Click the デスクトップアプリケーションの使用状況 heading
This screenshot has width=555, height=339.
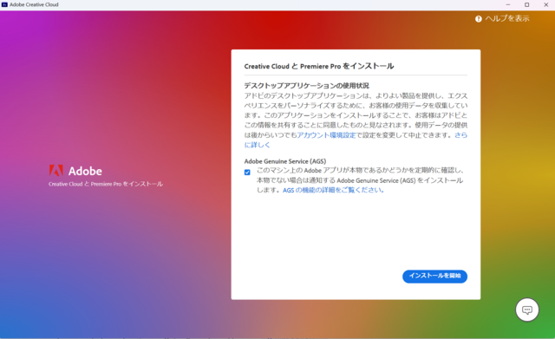(x=306, y=86)
